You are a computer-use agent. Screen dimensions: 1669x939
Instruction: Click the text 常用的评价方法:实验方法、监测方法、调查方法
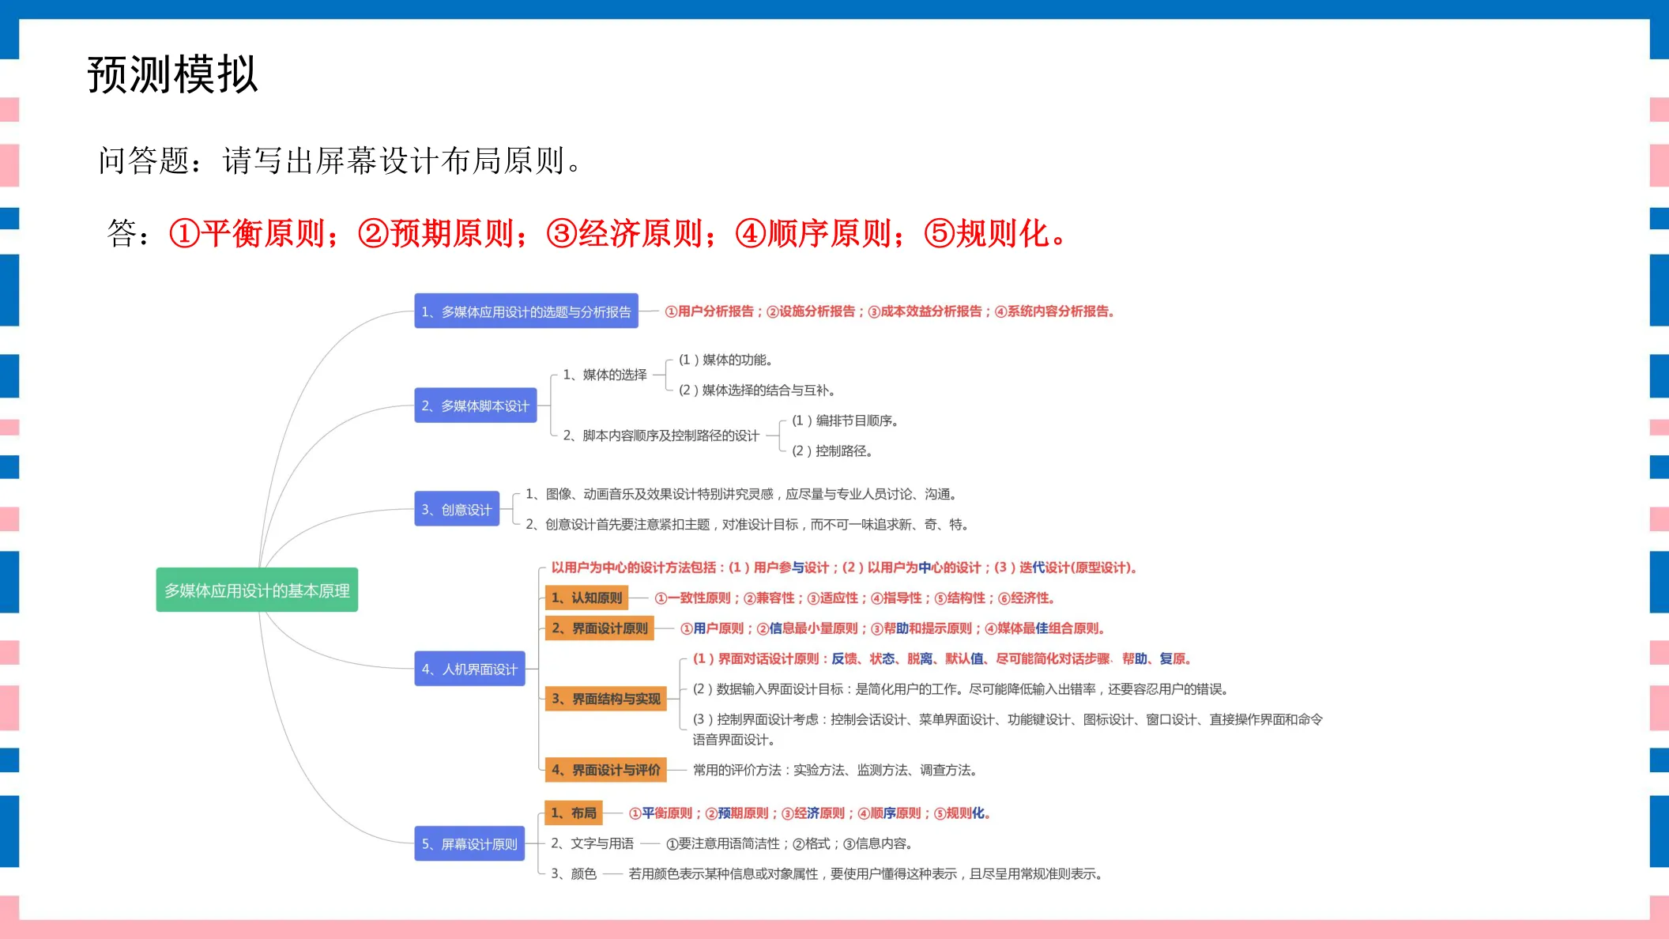point(837,770)
